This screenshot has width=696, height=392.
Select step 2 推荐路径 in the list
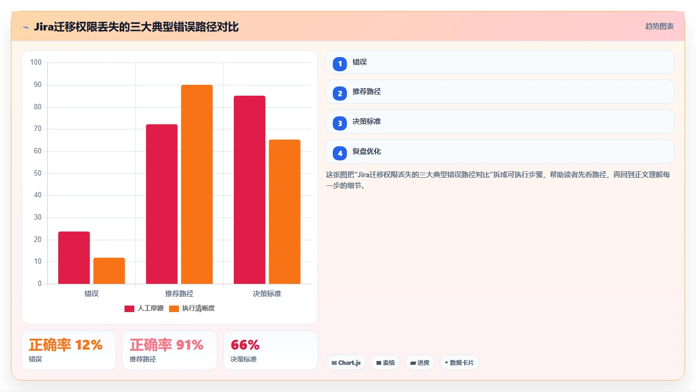(x=500, y=92)
